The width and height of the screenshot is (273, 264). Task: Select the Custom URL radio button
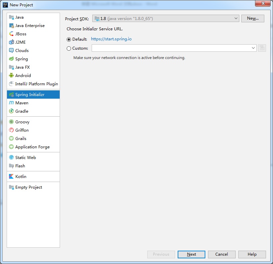coord(69,48)
